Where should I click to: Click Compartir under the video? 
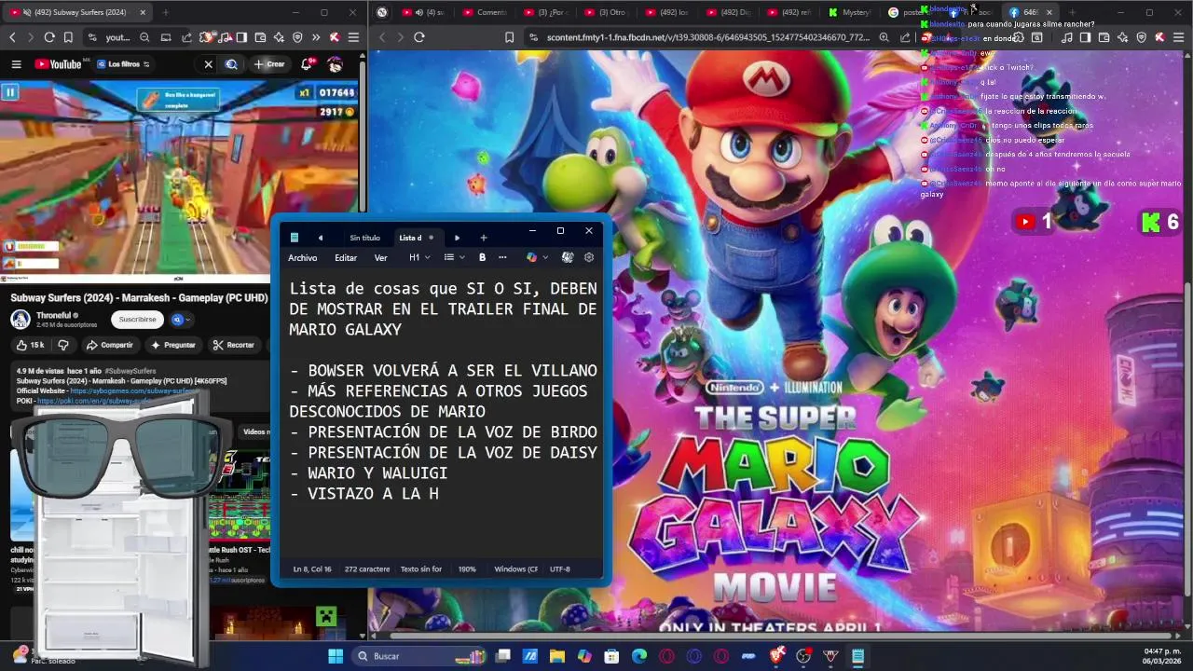(110, 345)
